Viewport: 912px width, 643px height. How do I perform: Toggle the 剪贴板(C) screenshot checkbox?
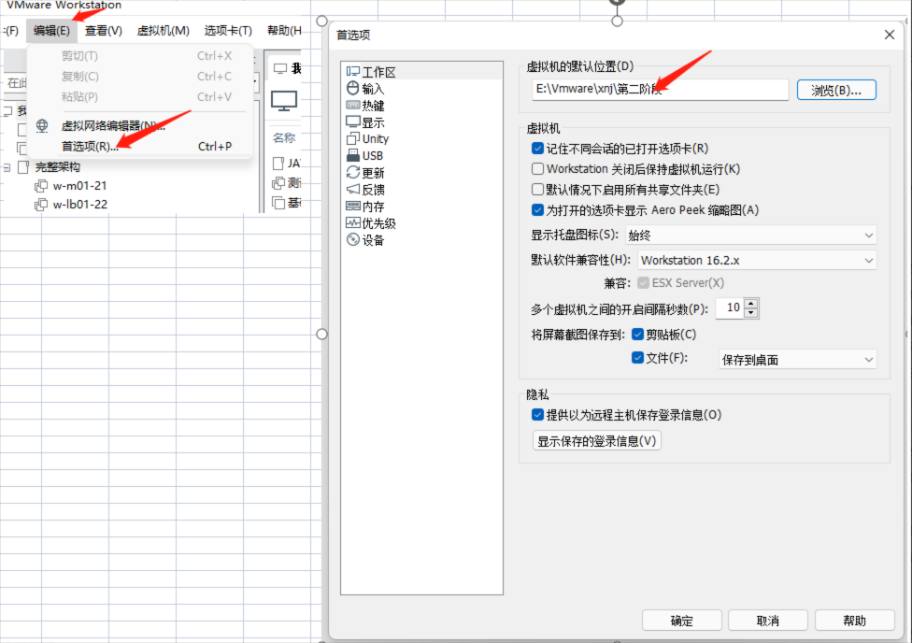(637, 334)
